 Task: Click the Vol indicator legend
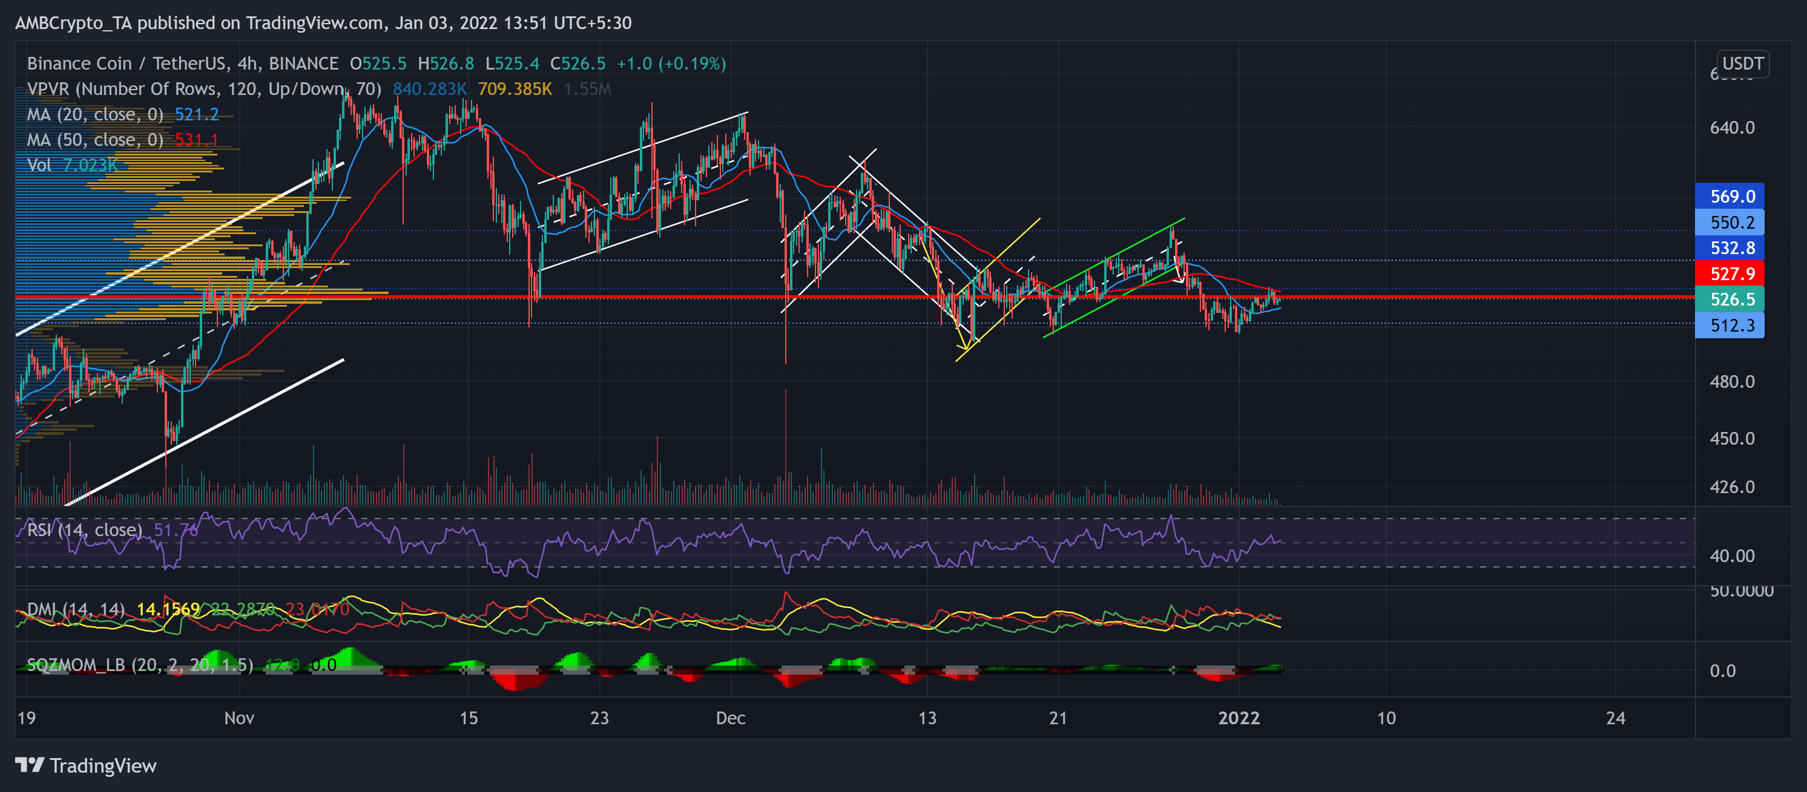click(x=39, y=165)
